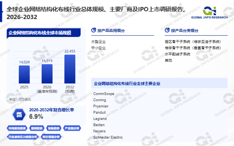
Task: Select the 2025 bar in the chart
Action: click(24, 74)
